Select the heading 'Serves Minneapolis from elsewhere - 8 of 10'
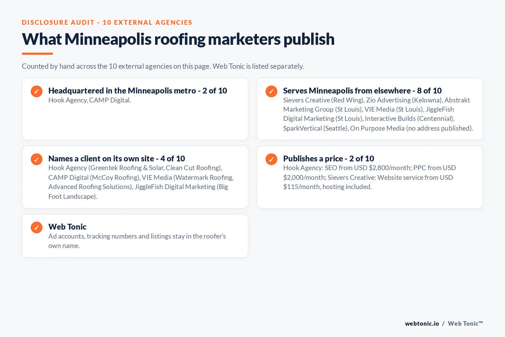The width and height of the screenshot is (505, 337). coord(362,91)
